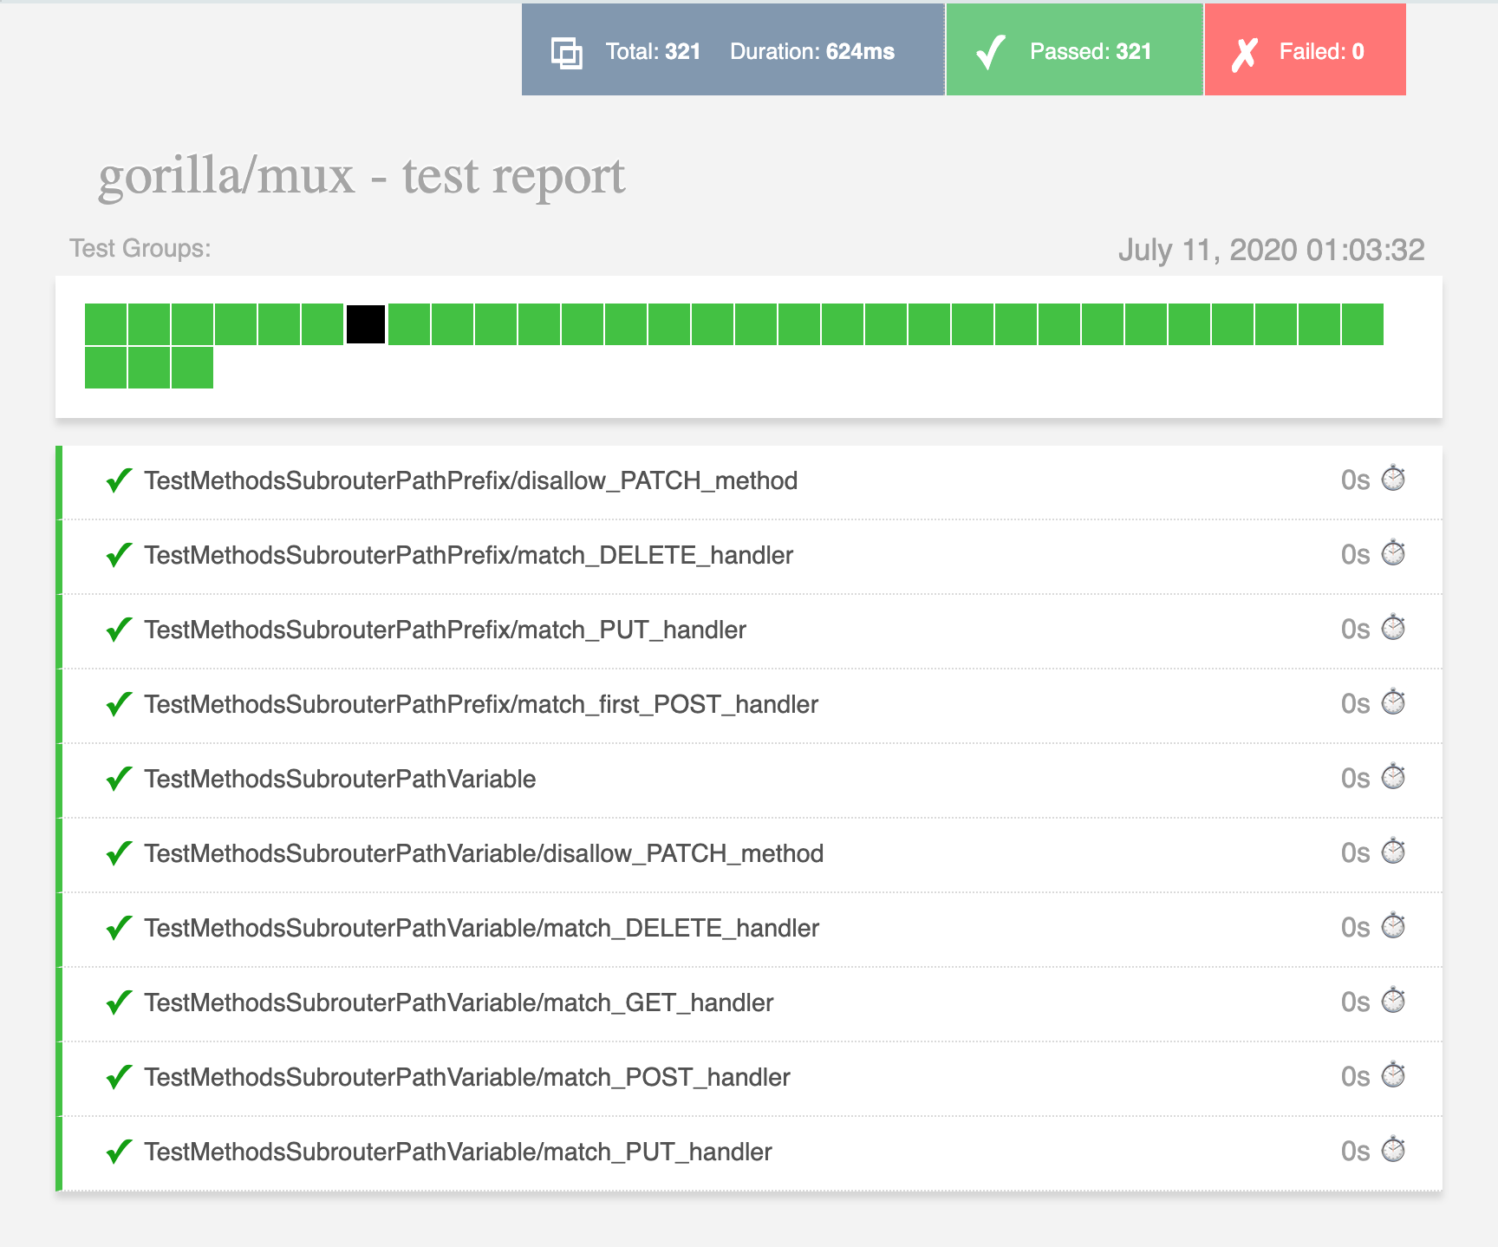Expand the match_first_POST_handler test row
The height and width of the screenshot is (1247, 1498).
pyautogui.click(x=481, y=704)
